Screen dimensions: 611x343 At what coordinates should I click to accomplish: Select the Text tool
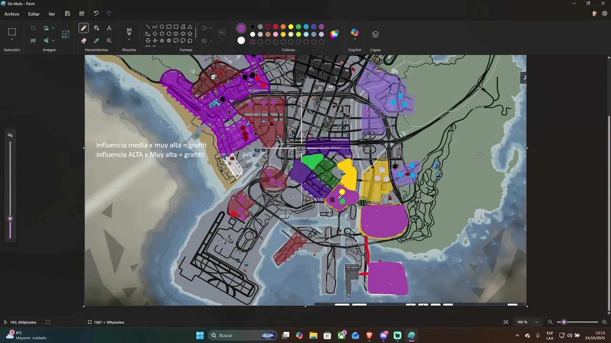[109, 28]
